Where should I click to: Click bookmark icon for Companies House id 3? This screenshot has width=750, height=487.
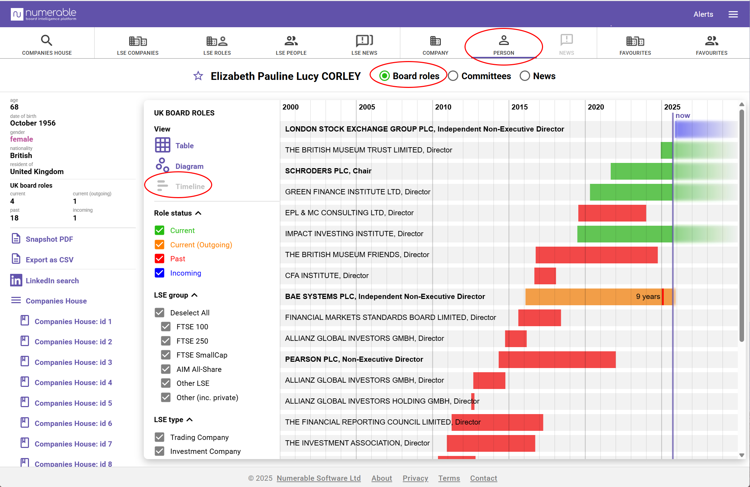coord(25,361)
